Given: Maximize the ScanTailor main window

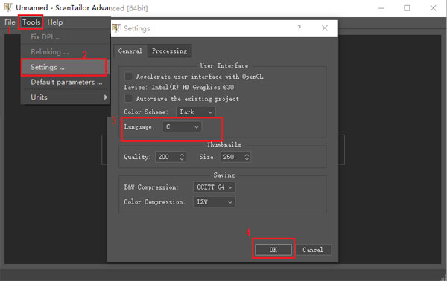Looking at the screenshot, I should click(x=407, y=8).
